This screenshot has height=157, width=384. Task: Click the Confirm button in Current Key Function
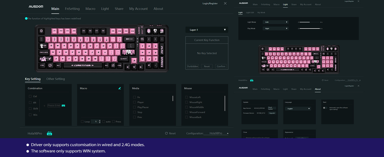(x=221, y=66)
